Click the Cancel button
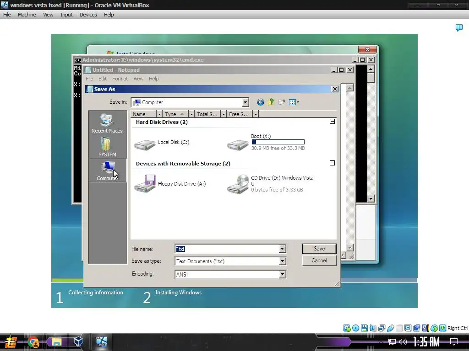The width and height of the screenshot is (469, 351). tap(319, 261)
